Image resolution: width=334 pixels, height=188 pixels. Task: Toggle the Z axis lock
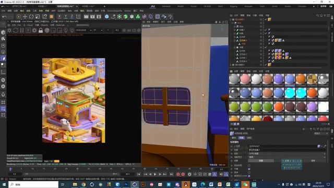[72, 16]
